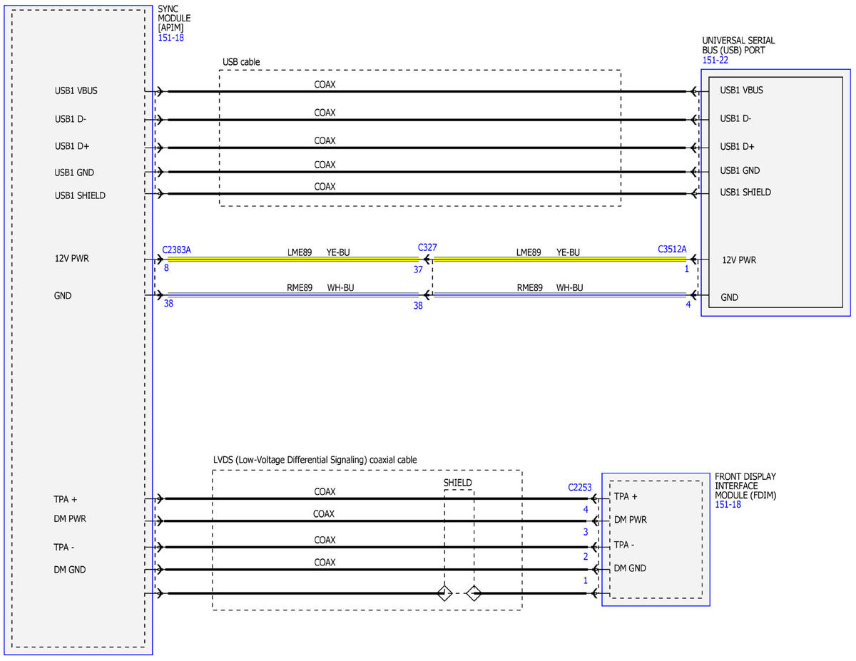The image size is (856, 661).
Task: Select the 'FRONT DISPLAY INTERFACE MODULE (FDIM)' title
Action: [x=745, y=486]
